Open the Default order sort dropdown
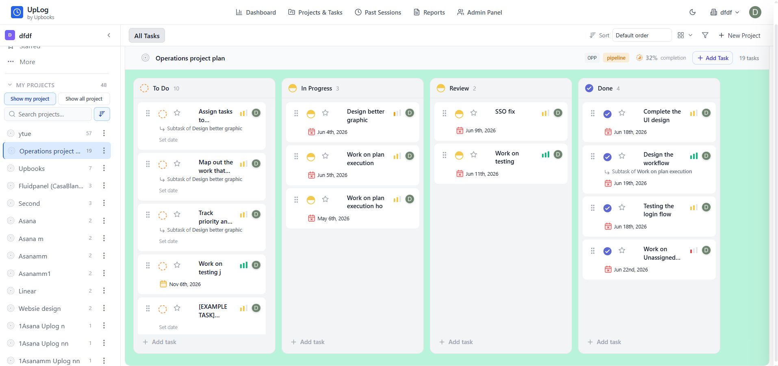The width and height of the screenshot is (778, 366). [642, 35]
